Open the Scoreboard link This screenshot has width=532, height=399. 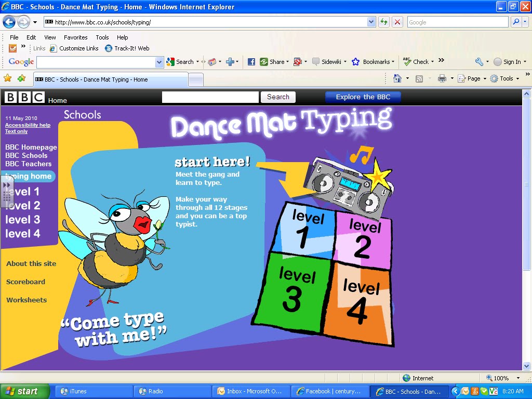coord(25,282)
